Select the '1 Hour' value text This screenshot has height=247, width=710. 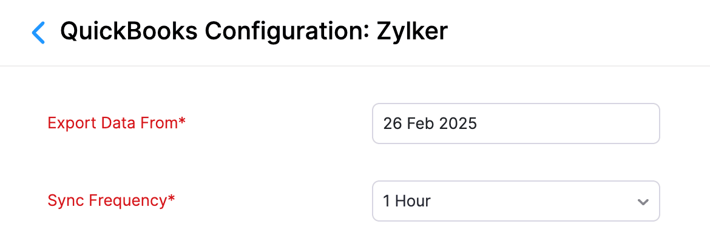point(407,201)
